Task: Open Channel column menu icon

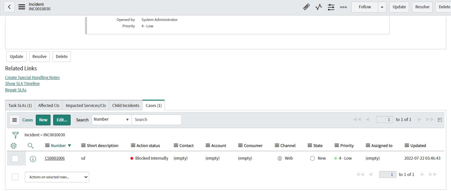Action: 277,146
